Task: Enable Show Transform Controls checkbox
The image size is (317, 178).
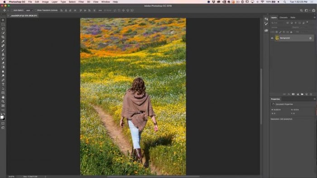Action: (x=36, y=10)
